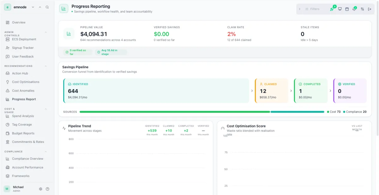Open the emnode workspace dropdown chevron
379x195 pixels.
tap(33, 7)
